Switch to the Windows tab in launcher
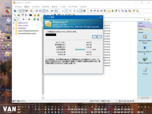Image resolution: width=152 pixels, height=114 pixels. pyautogui.click(x=142, y=26)
